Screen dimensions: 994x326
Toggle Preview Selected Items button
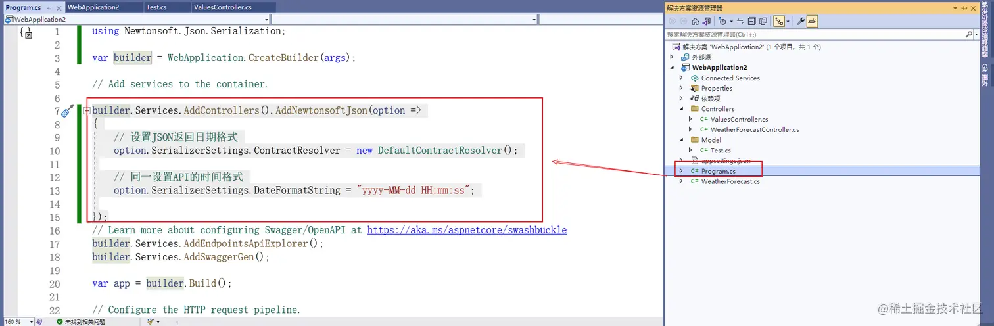[812, 21]
